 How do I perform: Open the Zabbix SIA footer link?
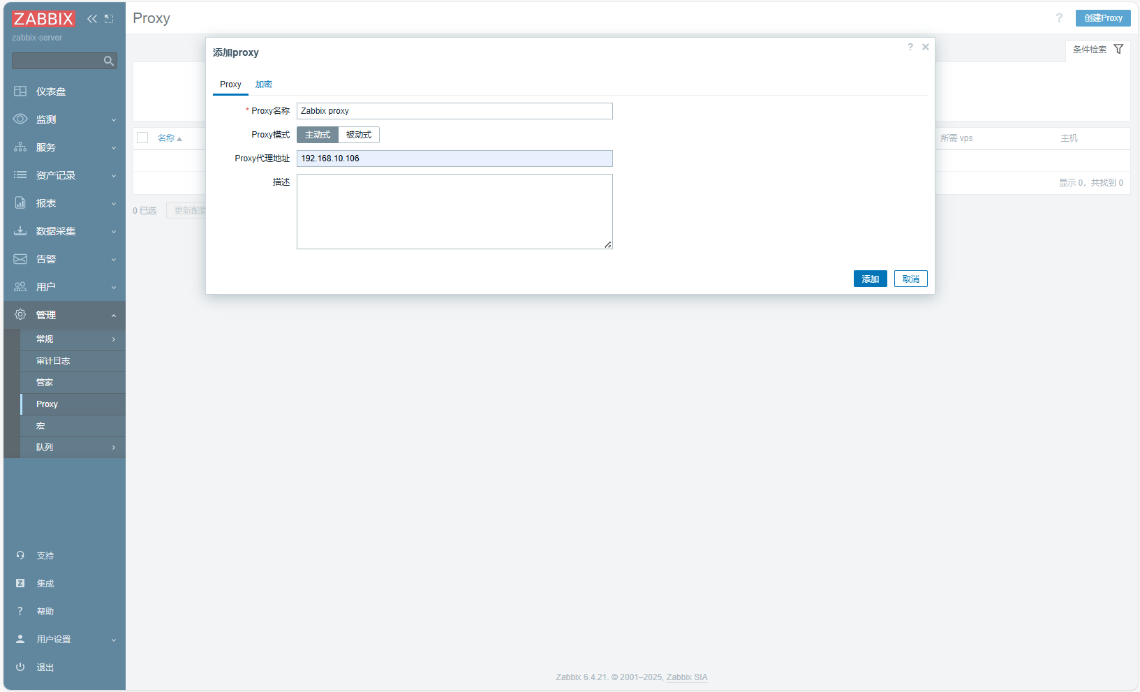(x=687, y=677)
